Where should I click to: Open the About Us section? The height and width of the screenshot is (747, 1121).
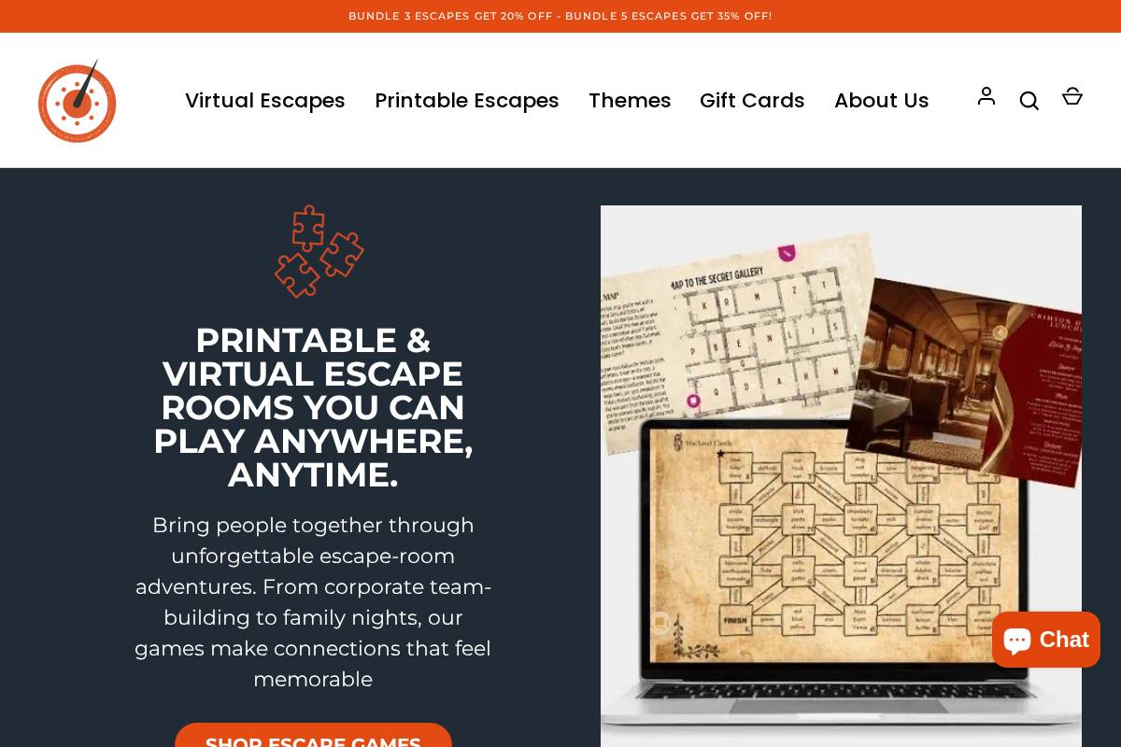882,100
